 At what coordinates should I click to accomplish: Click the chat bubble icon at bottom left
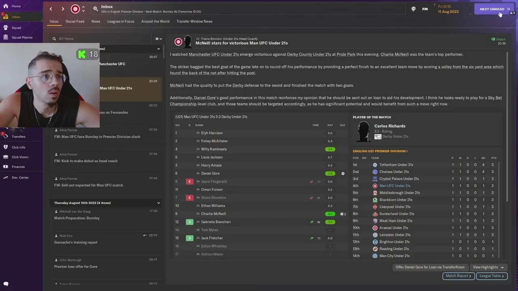click(x=6, y=284)
